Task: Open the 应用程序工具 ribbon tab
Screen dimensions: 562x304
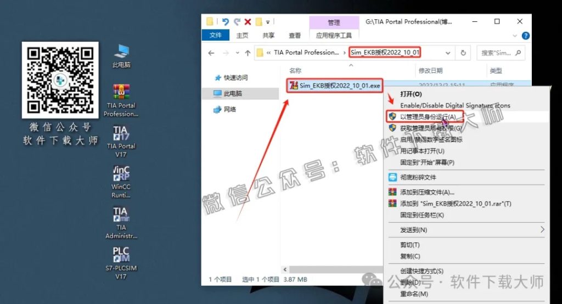Action: (x=334, y=36)
